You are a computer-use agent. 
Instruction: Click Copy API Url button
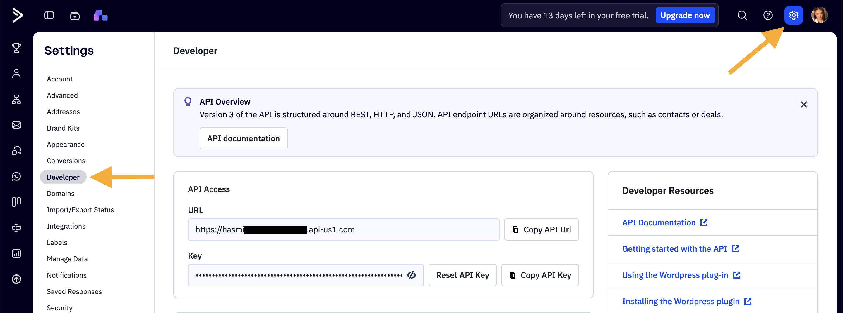[541, 229]
